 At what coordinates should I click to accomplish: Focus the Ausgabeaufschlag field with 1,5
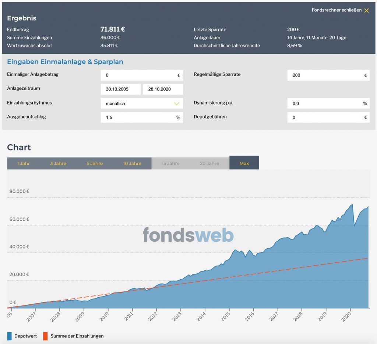[x=142, y=117]
